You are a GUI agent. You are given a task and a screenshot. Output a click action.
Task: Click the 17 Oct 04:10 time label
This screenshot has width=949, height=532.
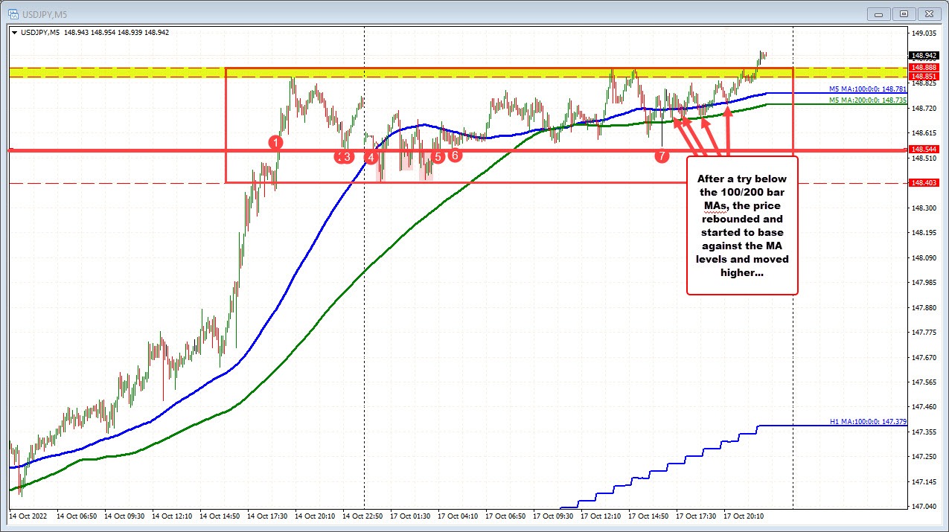tap(458, 515)
